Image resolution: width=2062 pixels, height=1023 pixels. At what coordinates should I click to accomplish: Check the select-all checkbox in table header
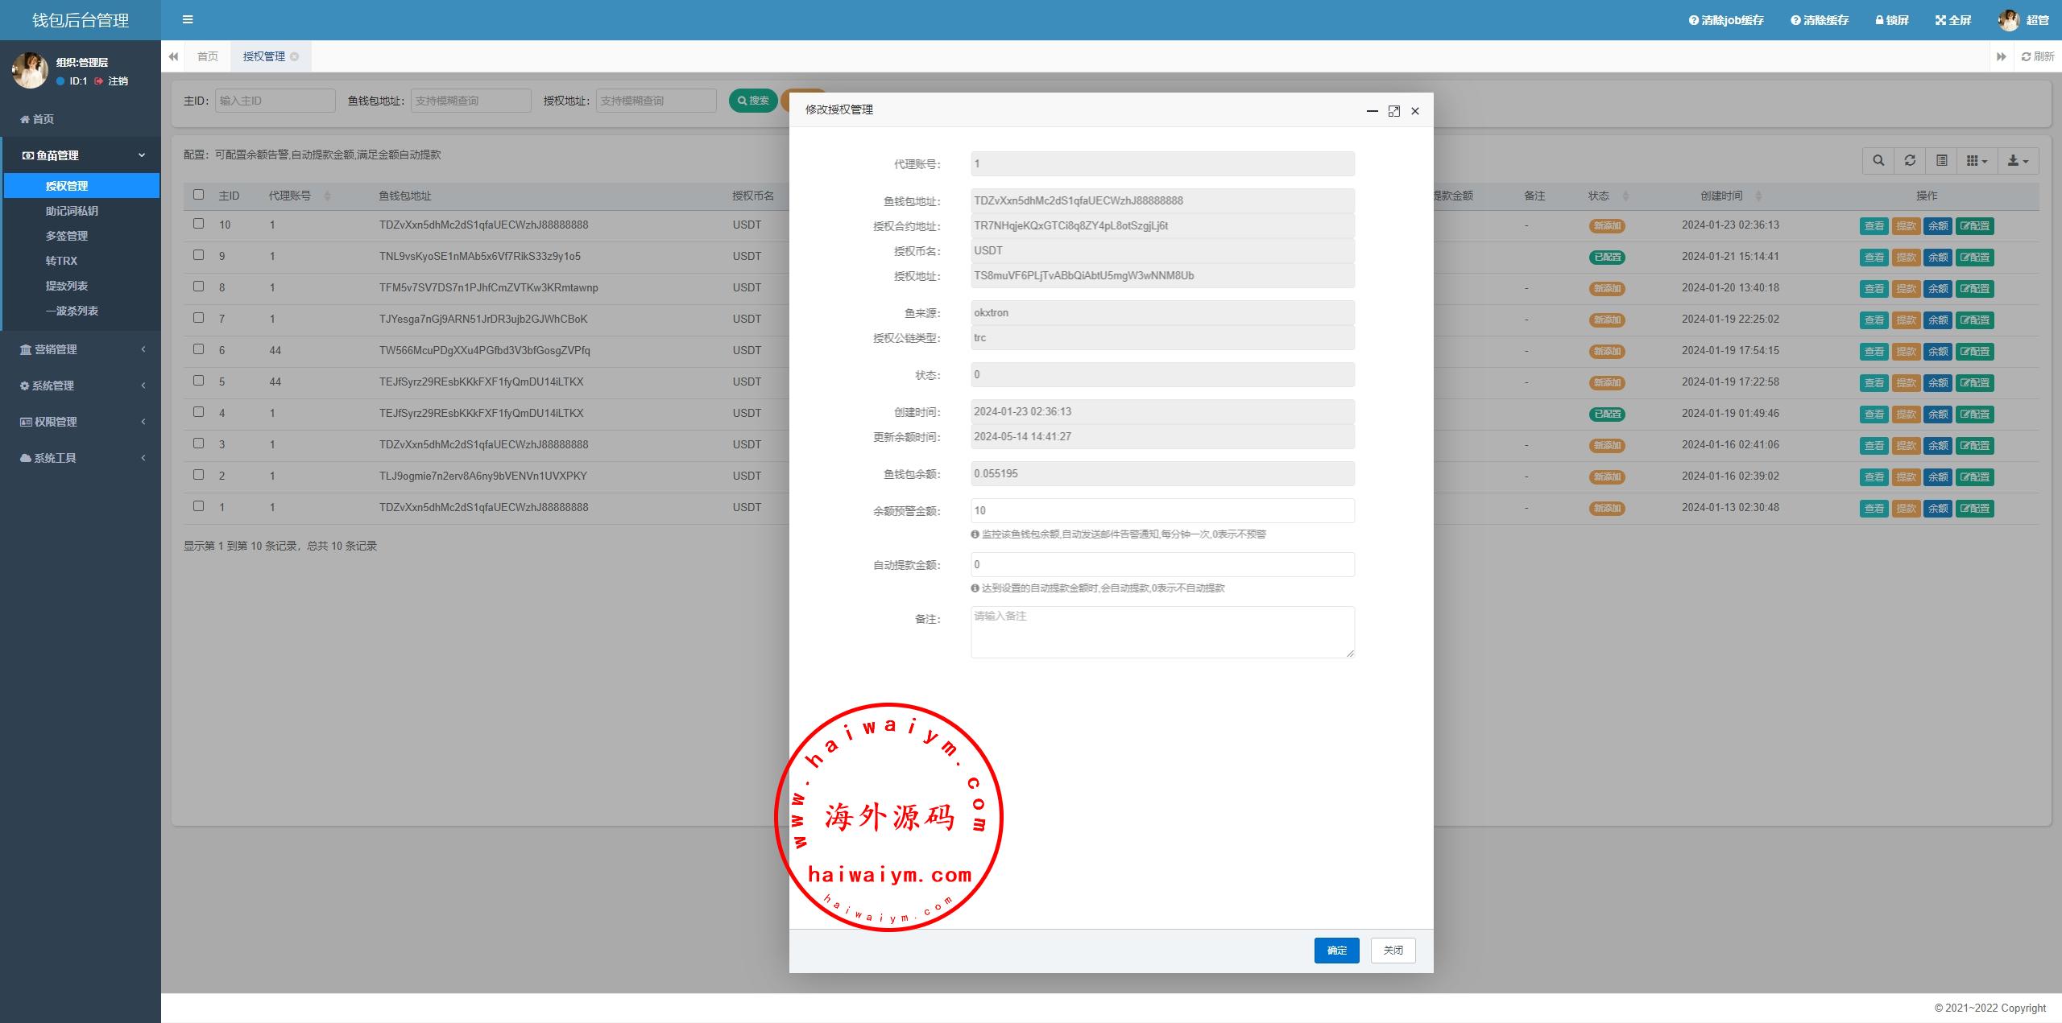coord(198,195)
